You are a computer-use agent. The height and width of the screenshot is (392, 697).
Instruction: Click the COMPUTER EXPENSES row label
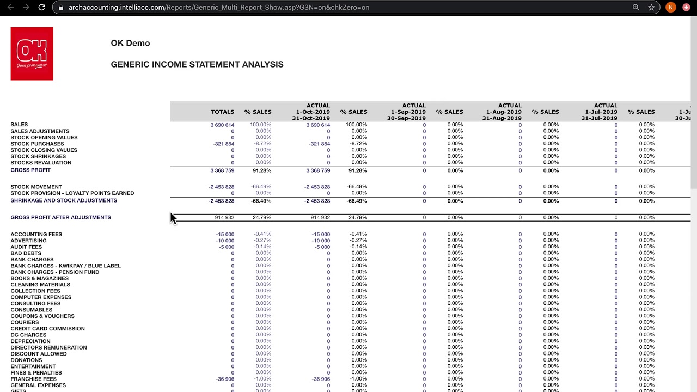tap(41, 297)
